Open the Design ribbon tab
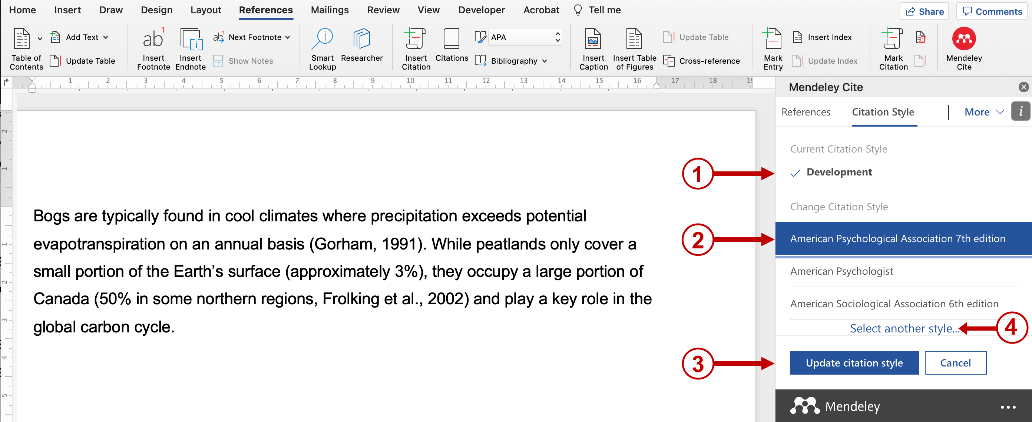1032x422 pixels. [157, 10]
